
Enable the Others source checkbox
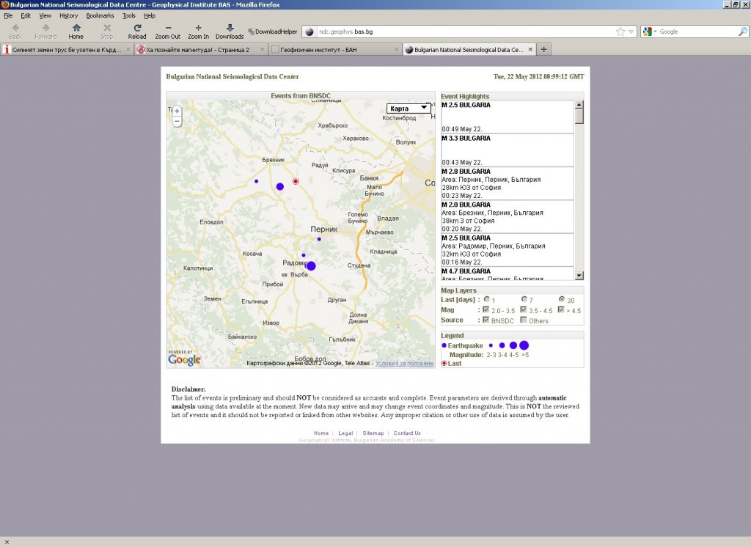coord(523,320)
